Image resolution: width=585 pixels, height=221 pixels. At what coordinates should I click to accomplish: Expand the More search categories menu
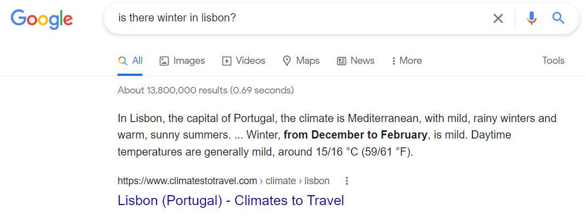406,61
